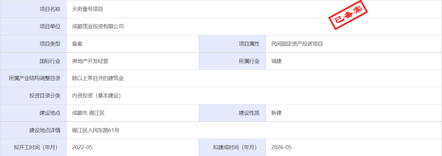Image resolution: width=442 pixels, height=156 pixels.
Task: Click the 拟建成时间（年月） label
Action: click(235, 147)
